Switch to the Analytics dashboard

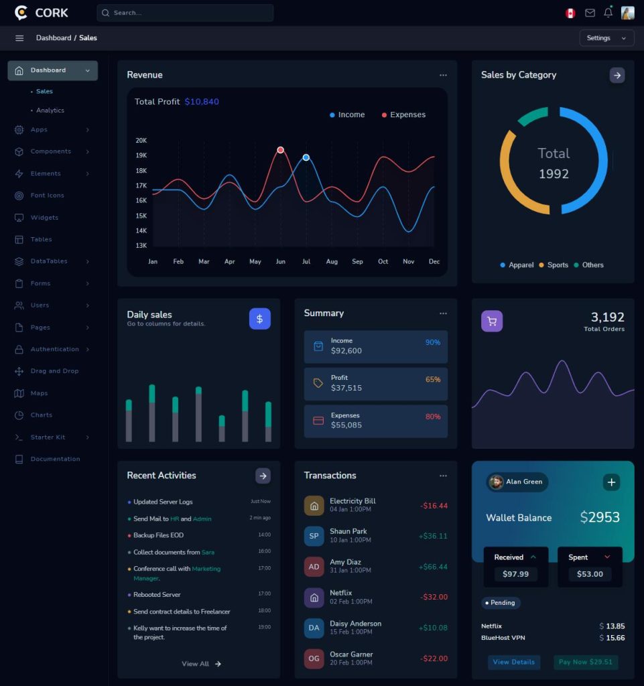pyautogui.click(x=51, y=110)
